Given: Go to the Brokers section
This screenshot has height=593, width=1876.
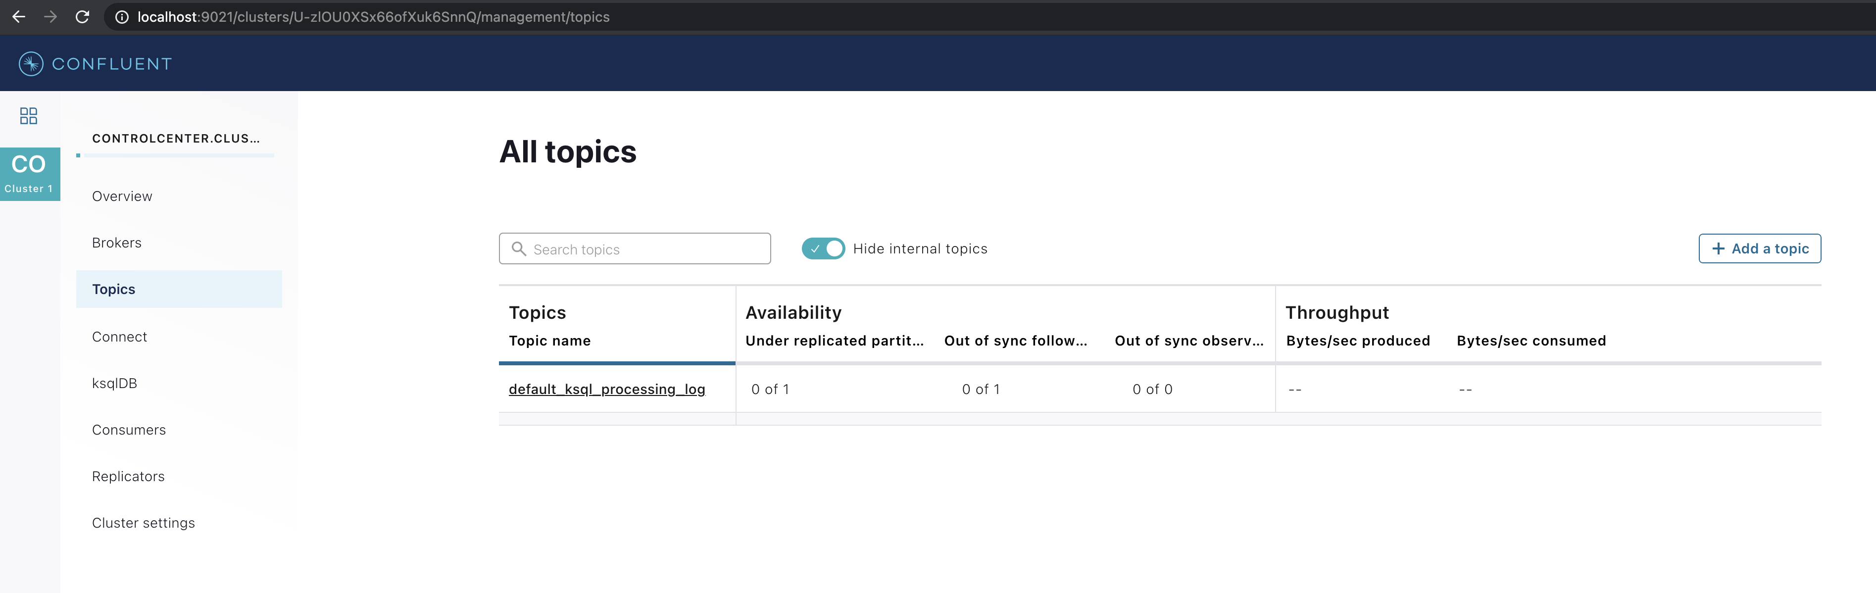Looking at the screenshot, I should 116,243.
